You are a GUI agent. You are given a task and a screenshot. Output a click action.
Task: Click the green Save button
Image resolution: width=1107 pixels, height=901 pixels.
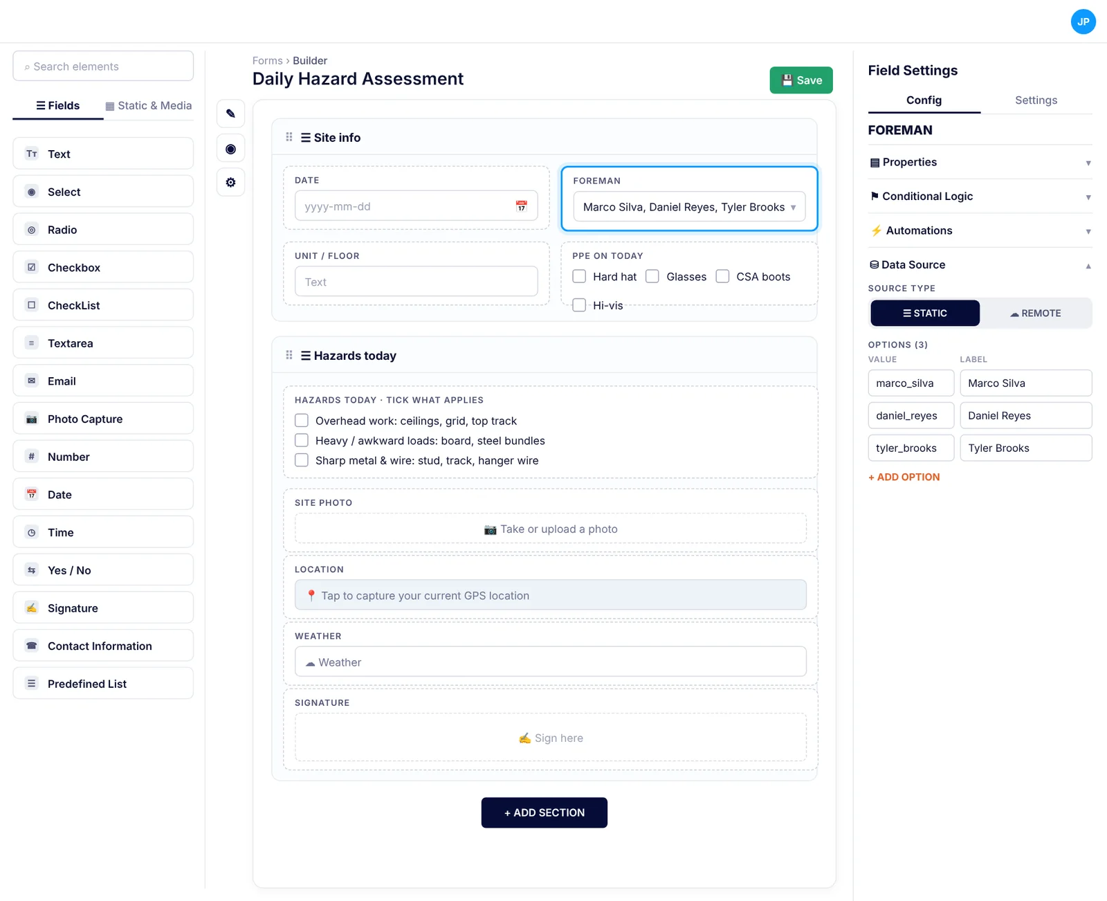click(801, 80)
